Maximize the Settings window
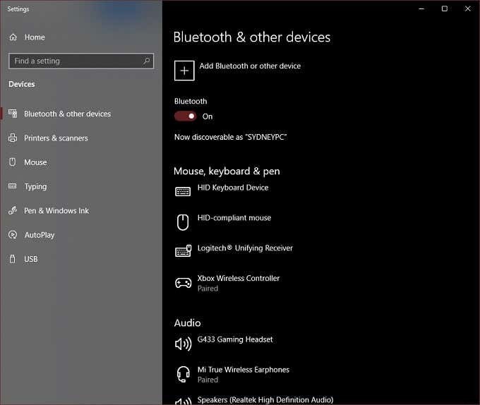 click(445, 9)
